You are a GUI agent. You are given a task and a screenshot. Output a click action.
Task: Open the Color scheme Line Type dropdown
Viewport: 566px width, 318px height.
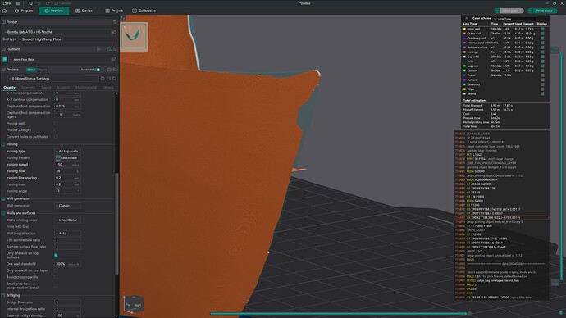[x=515, y=19]
